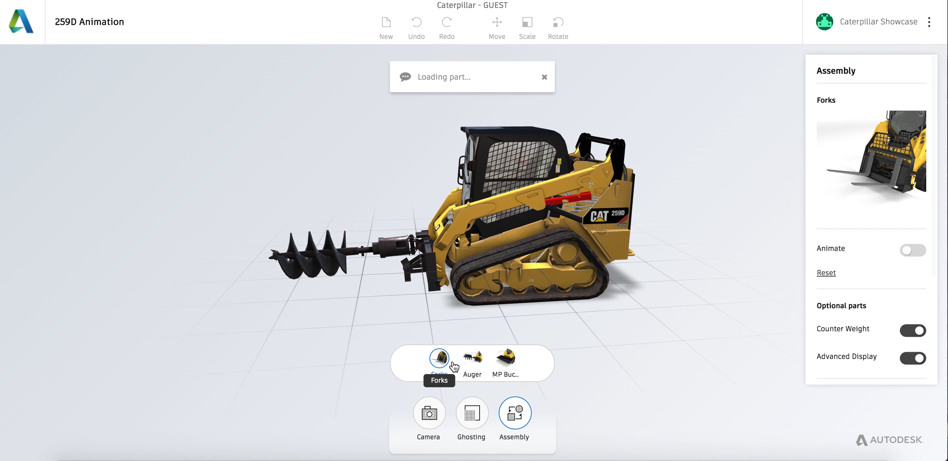The image size is (948, 461).
Task: Undo the last action
Action: point(416,28)
